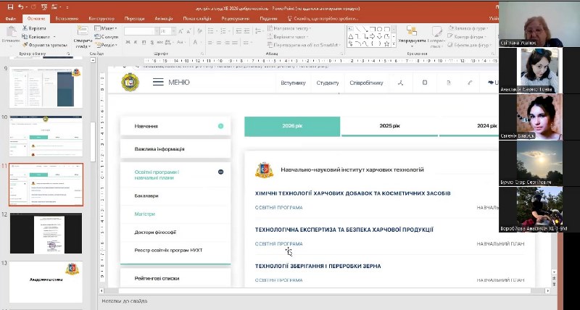Select the star shape in shapes gallery
The width and height of the screenshot is (580, 310).
coord(386,43)
